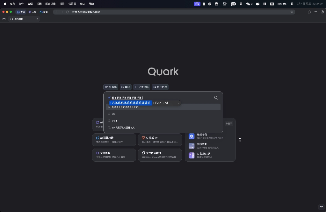326x212 pixels.
Task: Open the 网盘 cloud drive shortcut
Action: point(44,12)
